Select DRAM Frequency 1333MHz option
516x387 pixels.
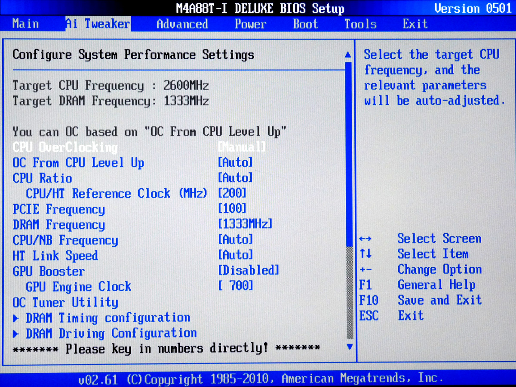(x=245, y=224)
